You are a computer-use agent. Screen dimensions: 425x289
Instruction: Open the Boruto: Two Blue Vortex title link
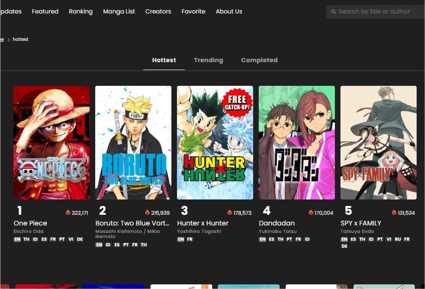click(132, 223)
